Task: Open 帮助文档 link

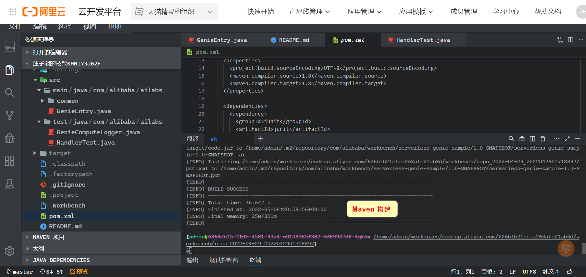Action: pos(548,12)
